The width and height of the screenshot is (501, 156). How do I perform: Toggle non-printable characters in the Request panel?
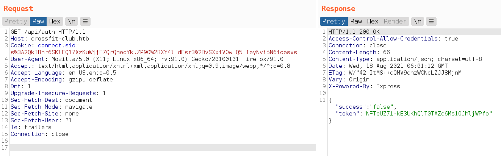click(x=71, y=21)
